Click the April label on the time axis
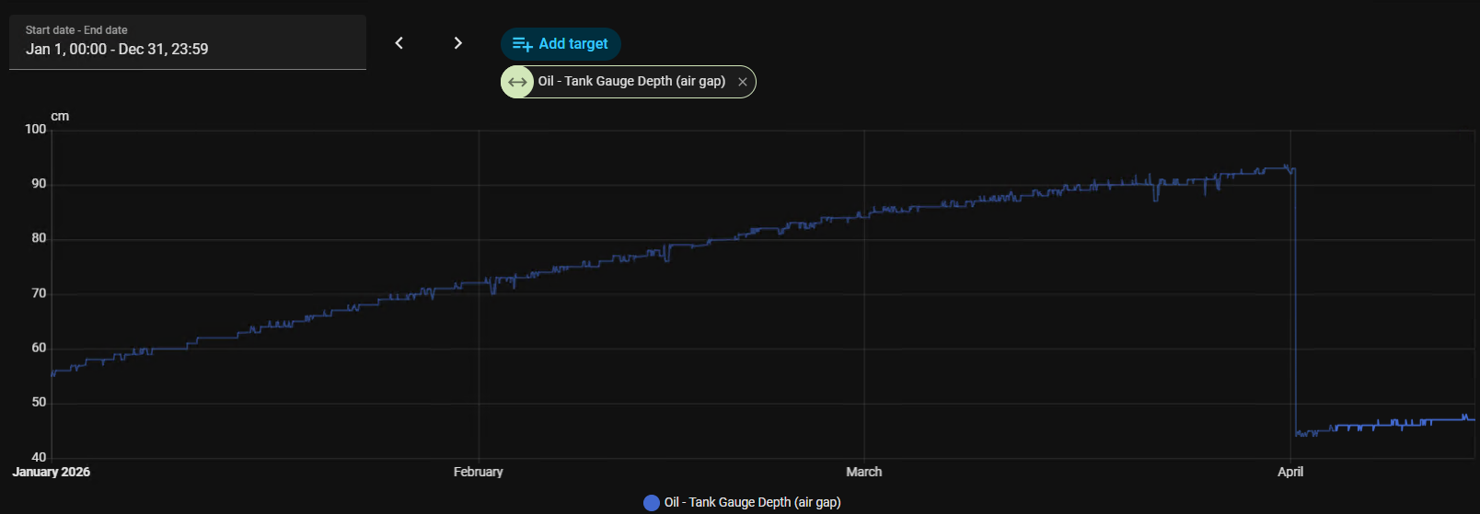Screen dimensions: 1480x514 (1290, 472)
